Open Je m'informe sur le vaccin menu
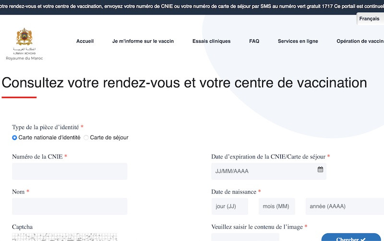Image resolution: width=384 pixels, height=241 pixels. pyautogui.click(x=143, y=41)
